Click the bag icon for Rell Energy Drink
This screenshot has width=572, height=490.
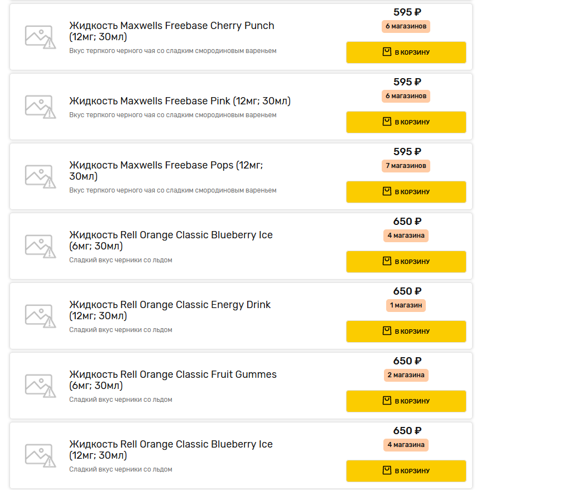[387, 331]
